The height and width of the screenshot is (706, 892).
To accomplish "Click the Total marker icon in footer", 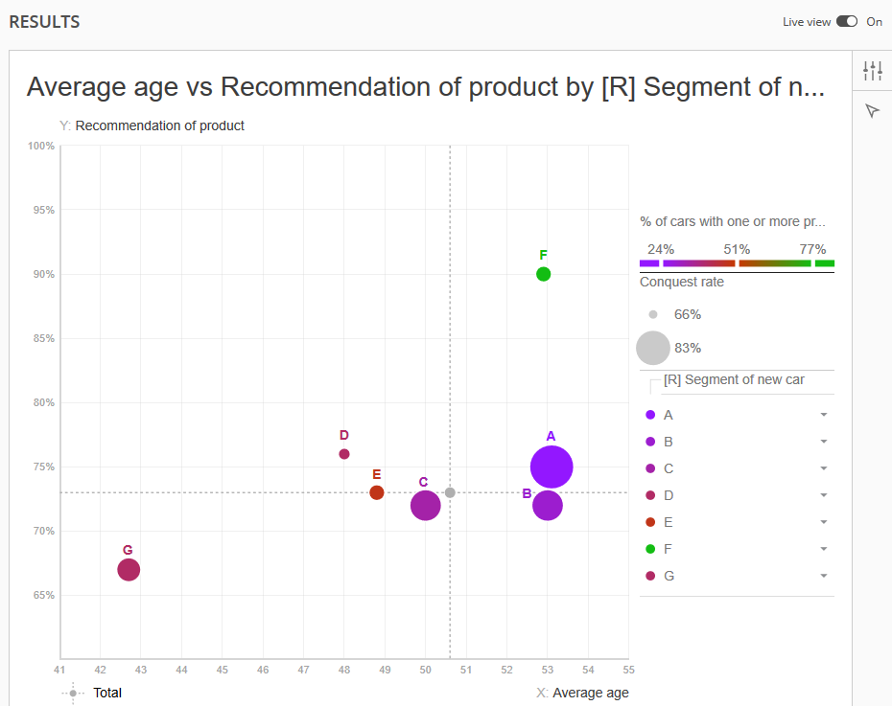I will click(x=73, y=693).
